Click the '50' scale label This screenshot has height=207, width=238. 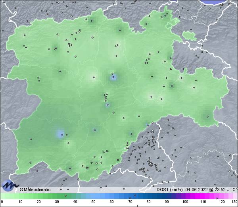click(93, 202)
